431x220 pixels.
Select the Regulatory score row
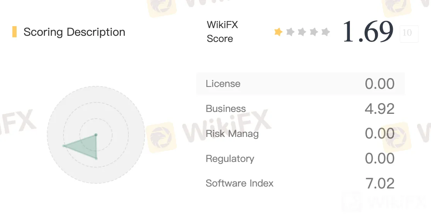click(x=300, y=158)
